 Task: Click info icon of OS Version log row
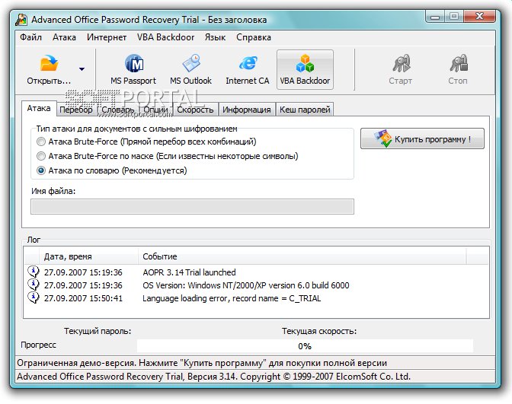click(34, 285)
